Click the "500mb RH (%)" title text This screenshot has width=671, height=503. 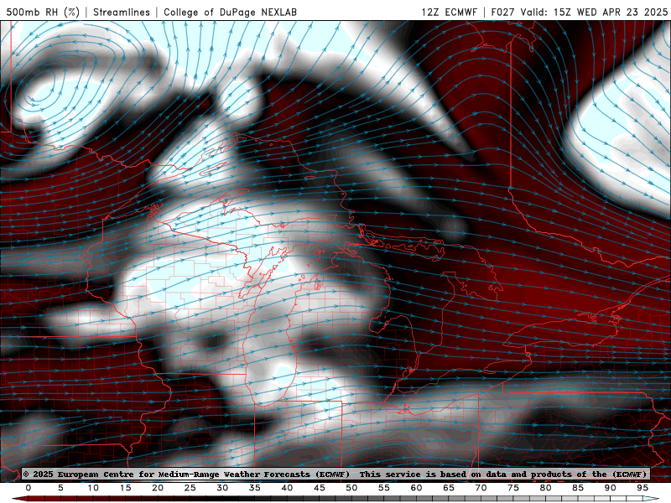[x=43, y=12]
